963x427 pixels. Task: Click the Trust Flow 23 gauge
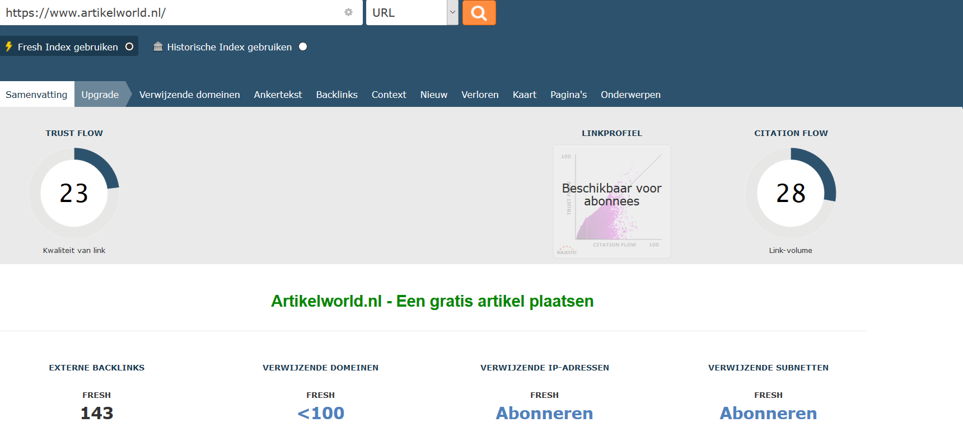pyautogui.click(x=74, y=193)
